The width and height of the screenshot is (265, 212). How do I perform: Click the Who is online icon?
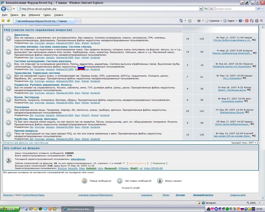[x=9, y=160]
